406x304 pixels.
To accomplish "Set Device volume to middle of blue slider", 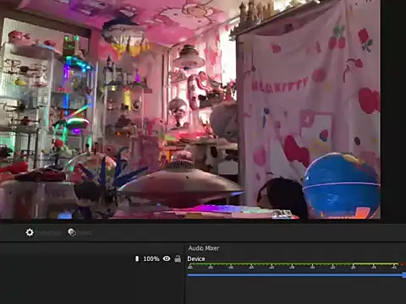I will (296, 275).
